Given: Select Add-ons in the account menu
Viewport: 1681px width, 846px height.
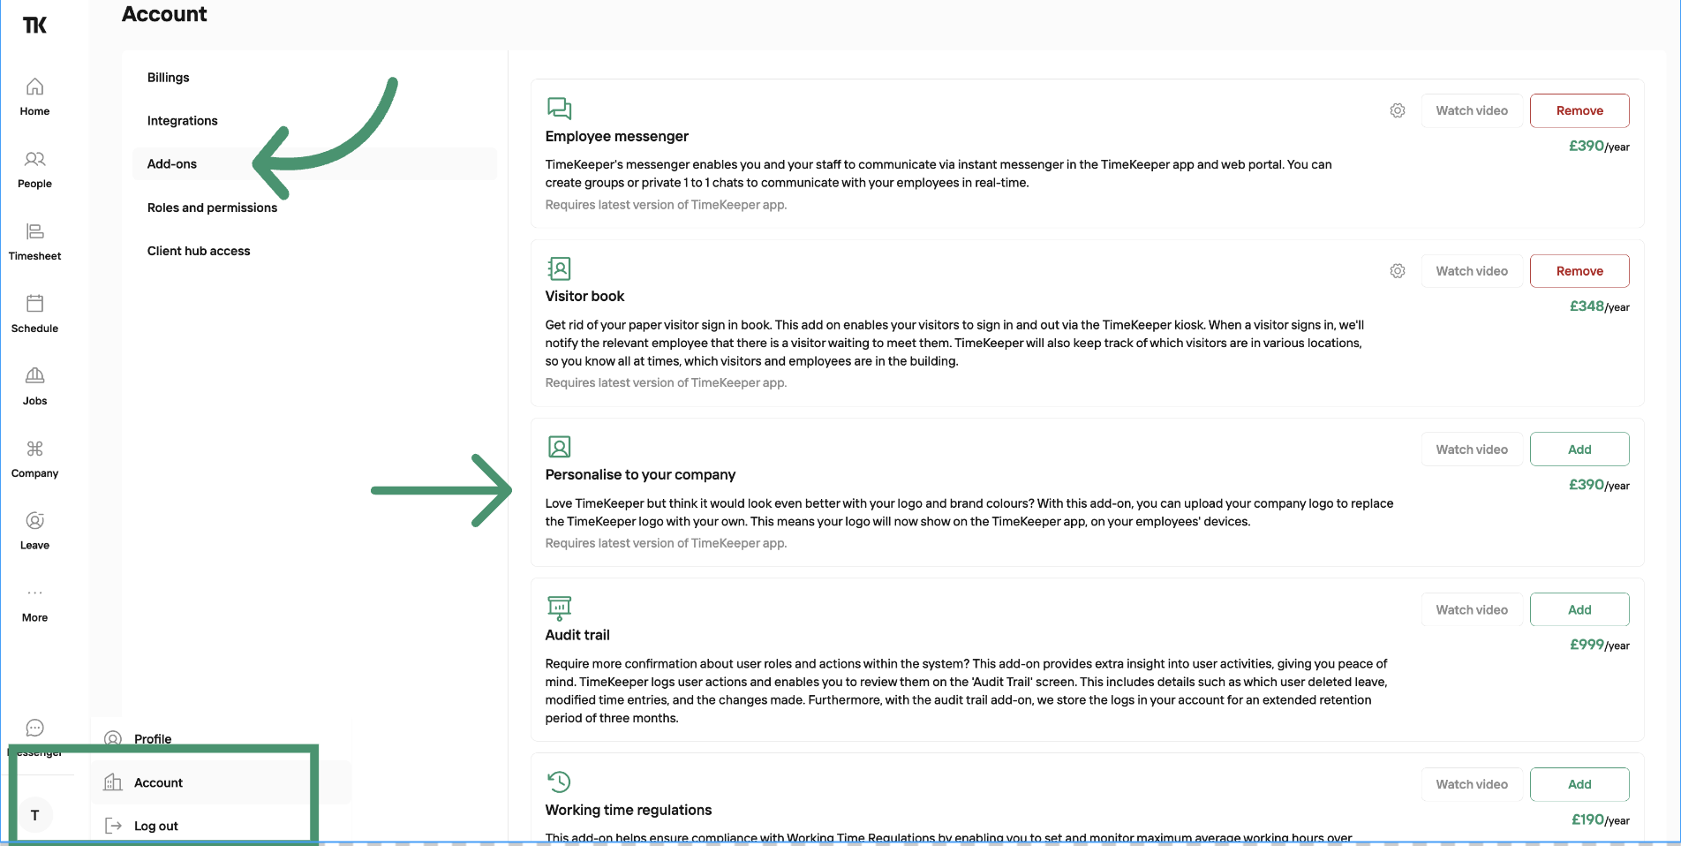Looking at the screenshot, I should [314, 164].
